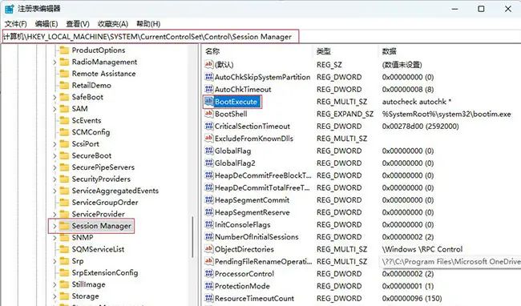Click the ExcludeFromKnownDlls value icon
The width and height of the screenshot is (521, 306).
pyautogui.click(x=208, y=139)
